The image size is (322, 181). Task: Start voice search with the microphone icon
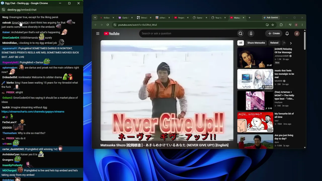[251, 33]
